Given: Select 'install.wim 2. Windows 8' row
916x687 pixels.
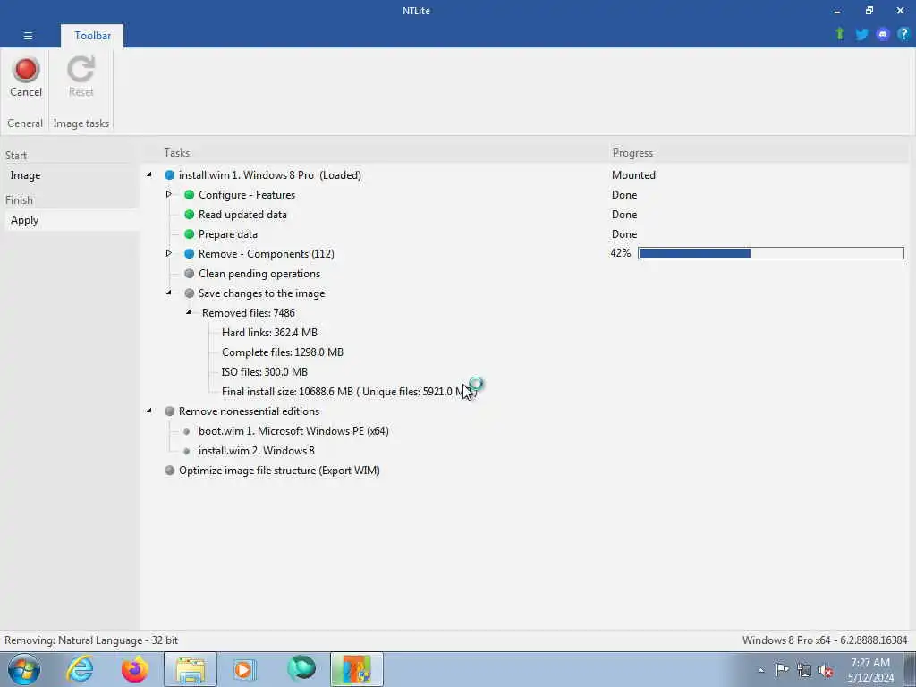Looking at the screenshot, I should pos(257,451).
